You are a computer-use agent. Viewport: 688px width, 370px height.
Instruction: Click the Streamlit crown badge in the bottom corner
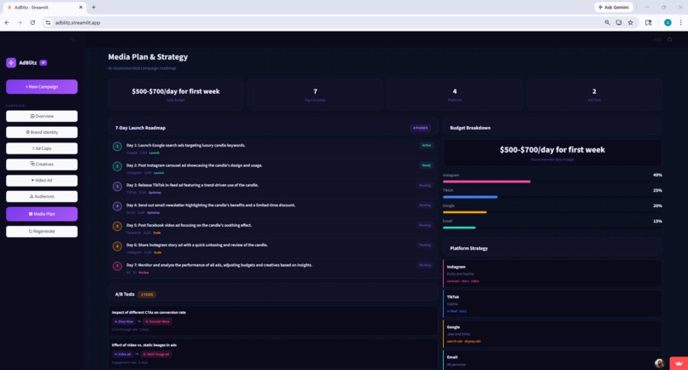point(679,363)
